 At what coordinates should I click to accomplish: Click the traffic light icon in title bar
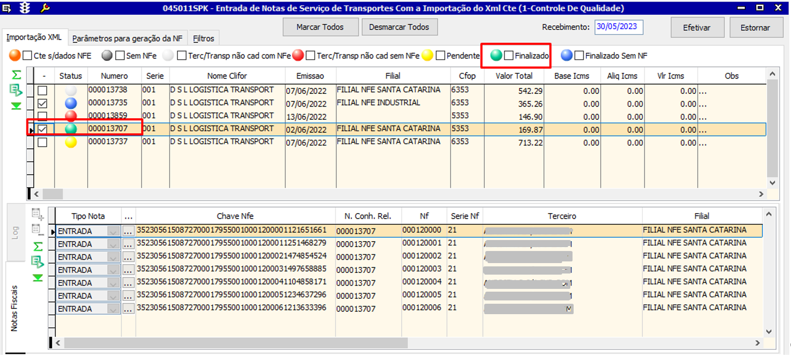(x=25, y=8)
